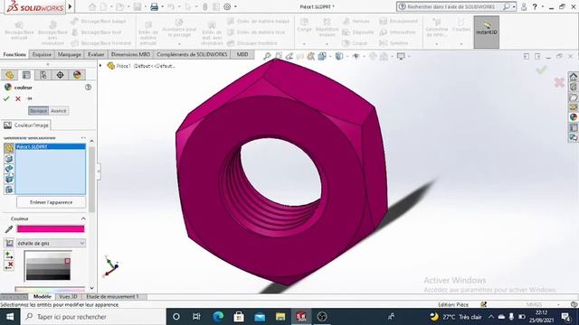Screen dimensions: 579x325
Task: Open the Print dropdown arrow
Action: (x=162, y=6)
